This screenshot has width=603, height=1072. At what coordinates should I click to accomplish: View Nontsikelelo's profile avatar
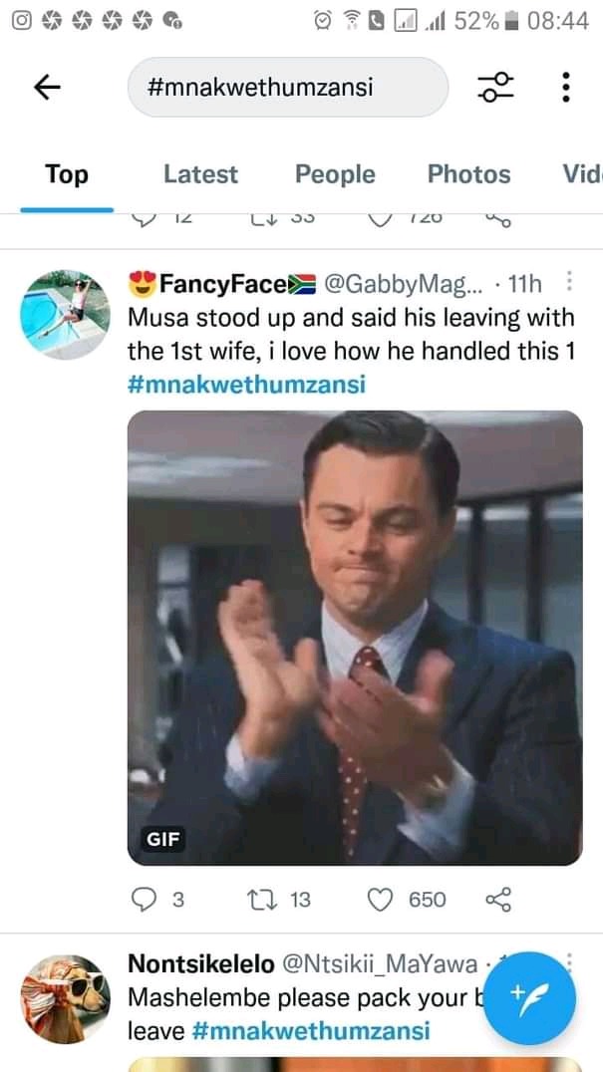click(x=65, y=999)
